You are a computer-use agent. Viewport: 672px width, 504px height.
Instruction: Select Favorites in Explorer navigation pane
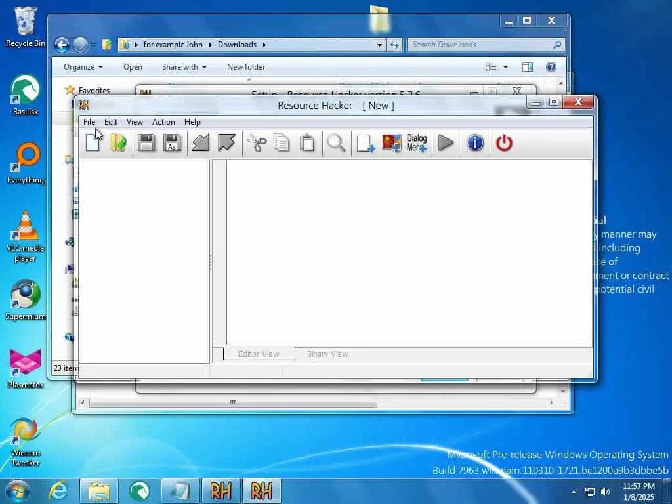pyautogui.click(x=94, y=91)
